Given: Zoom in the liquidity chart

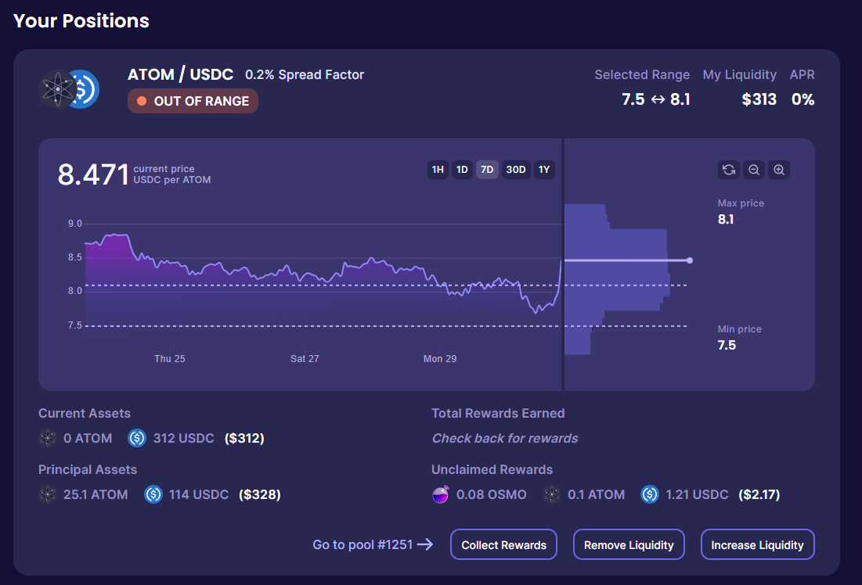Looking at the screenshot, I should click(x=779, y=170).
